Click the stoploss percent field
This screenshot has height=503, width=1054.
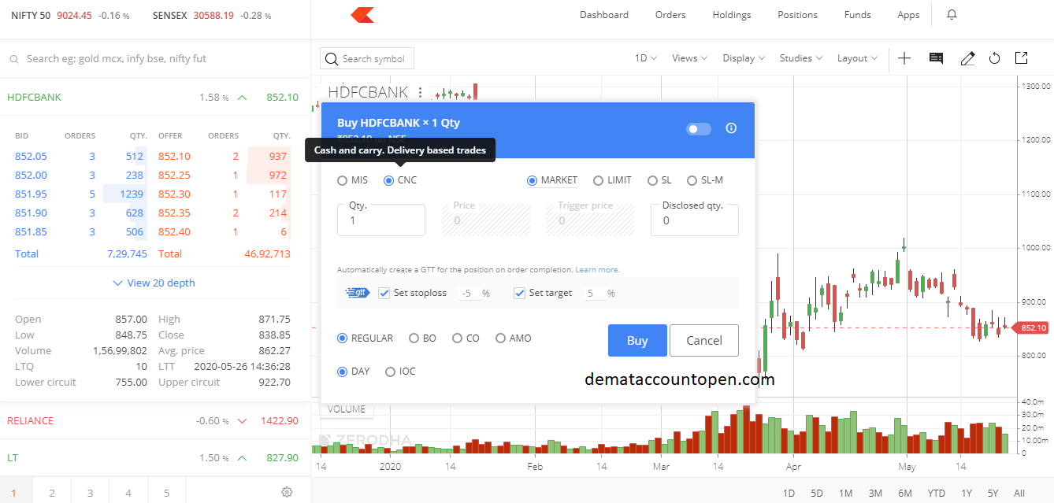pyautogui.click(x=469, y=293)
